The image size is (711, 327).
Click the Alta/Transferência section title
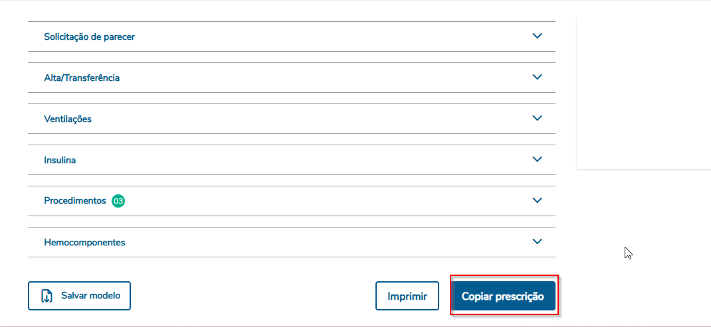pyautogui.click(x=82, y=78)
